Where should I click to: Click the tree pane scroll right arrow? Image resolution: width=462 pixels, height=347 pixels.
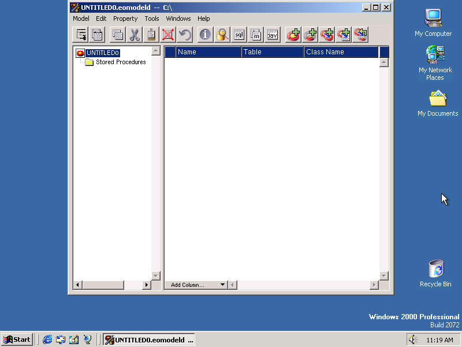coord(147,285)
